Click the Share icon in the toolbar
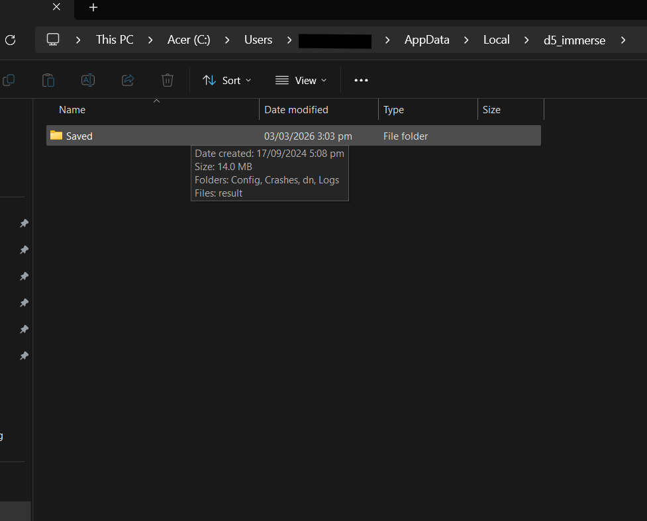647x521 pixels. point(128,80)
